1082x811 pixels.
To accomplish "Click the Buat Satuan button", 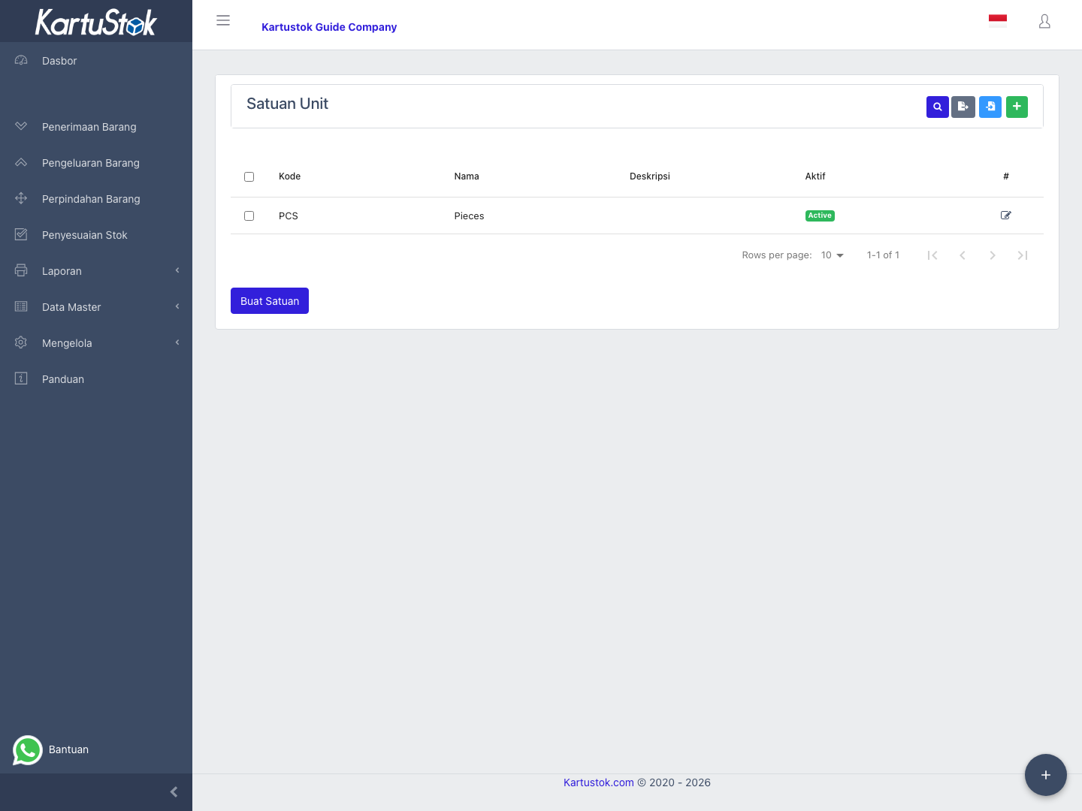I will (x=270, y=301).
